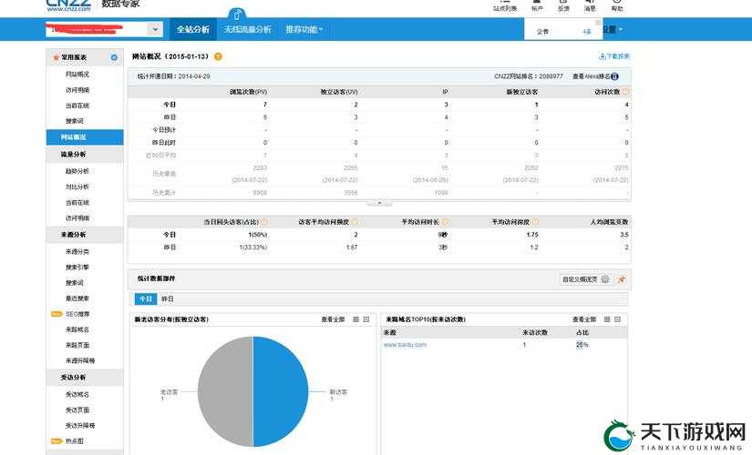Click info icon next to 当日回头访客(占比)
The image size is (752, 455).
[263, 222]
